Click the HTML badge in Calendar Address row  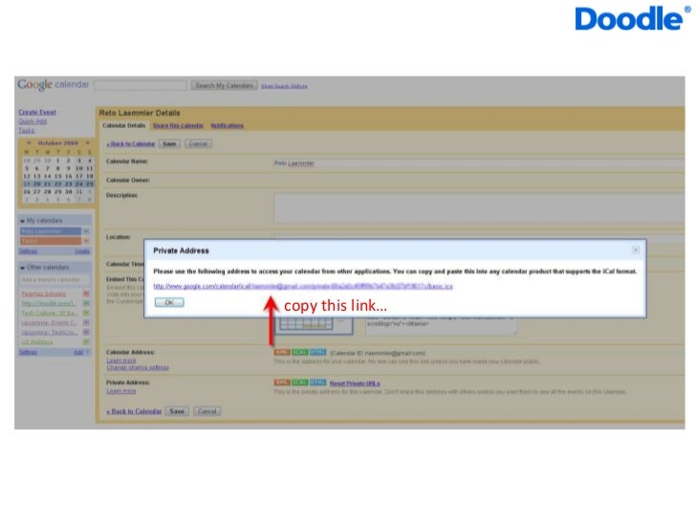(x=317, y=353)
